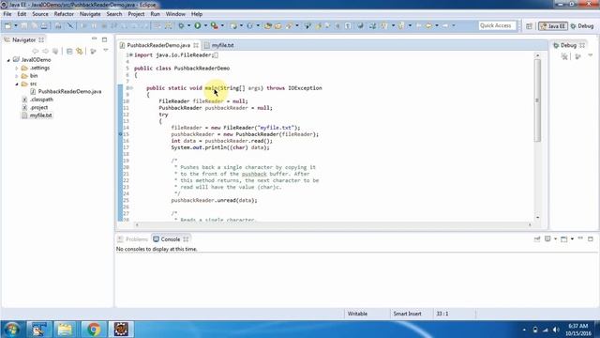The height and width of the screenshot is (338, 600).
Task: Open the External tools dropdown arrow
Action: (x=222, y=25)
